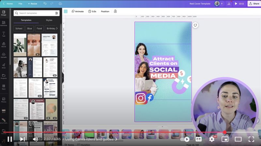Viewport: 261px width, 146px height.
Task: Open the Apps panel
Action: (4, 87)
